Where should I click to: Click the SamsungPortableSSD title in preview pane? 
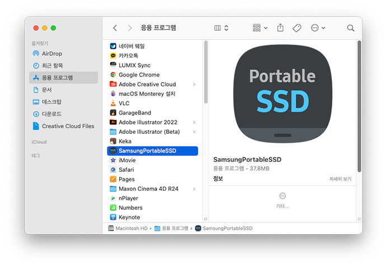tap(247, 159)
